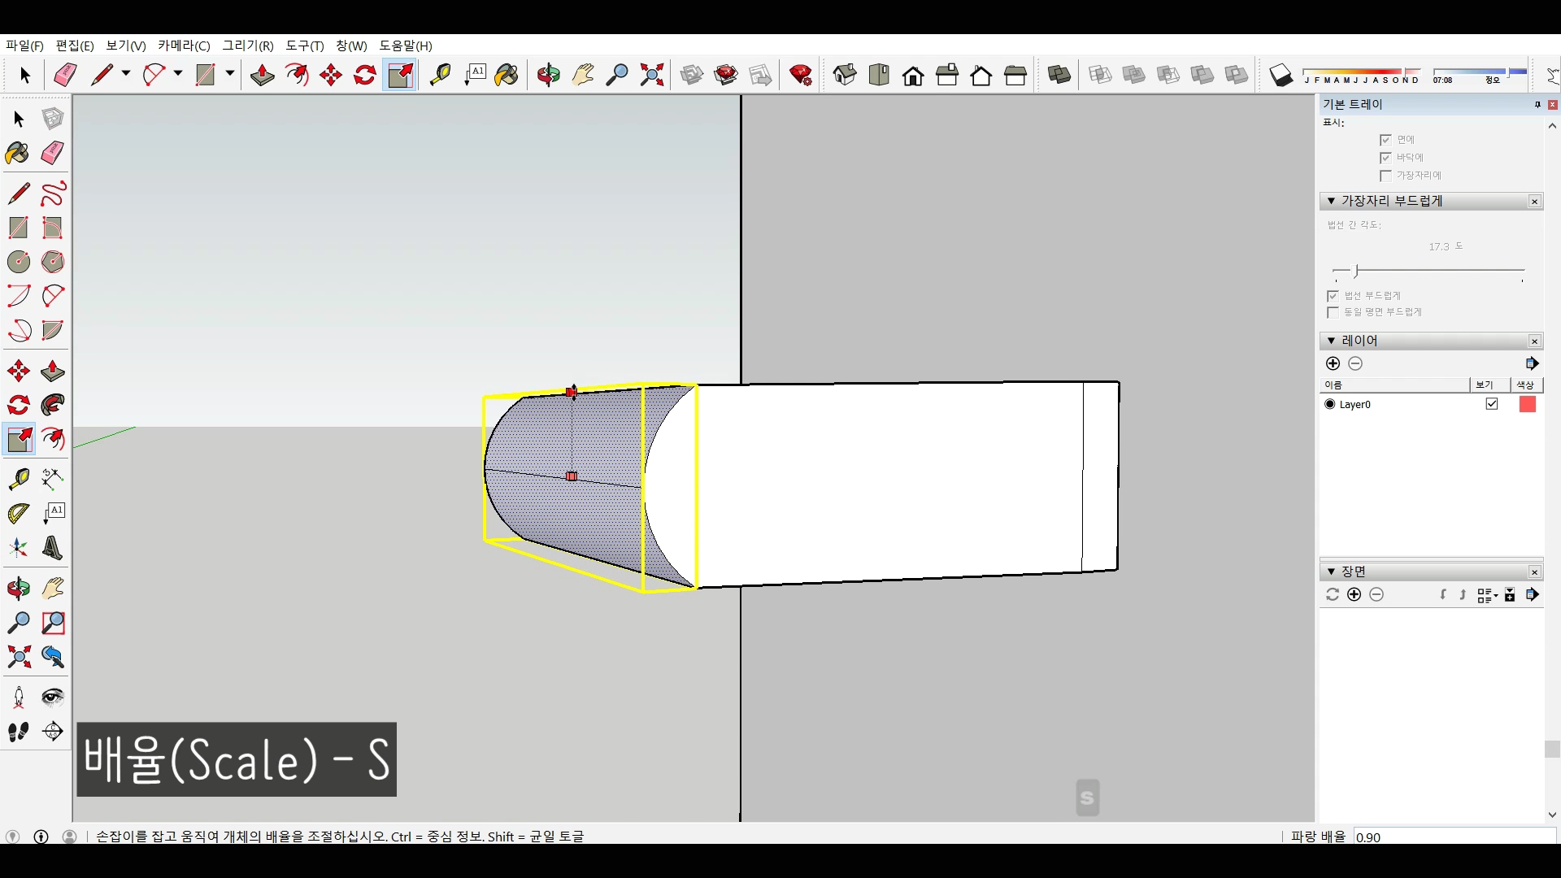Image resolution: width=1561 pixels, height=878 pixels.
Task: Toggle the 법선 부드럽게 checkbox
Action: pos(1333,296)
